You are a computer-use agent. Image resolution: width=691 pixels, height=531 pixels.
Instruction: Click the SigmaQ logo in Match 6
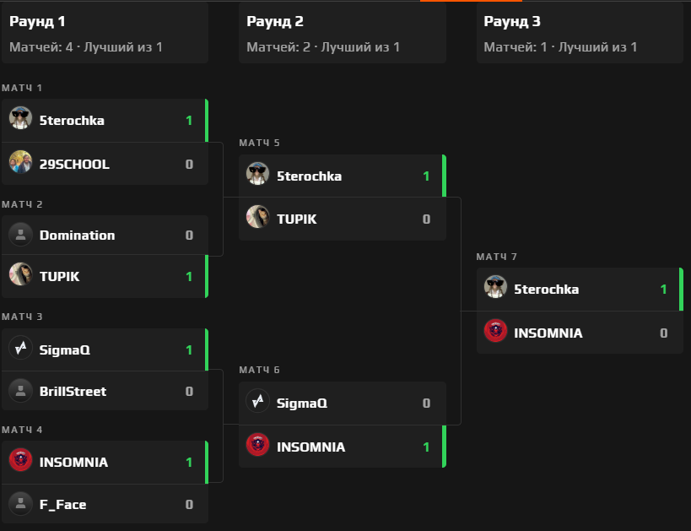[257, 403]
